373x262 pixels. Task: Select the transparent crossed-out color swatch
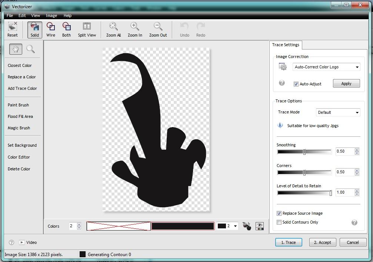pyautogui.click(x=119, y=226)
